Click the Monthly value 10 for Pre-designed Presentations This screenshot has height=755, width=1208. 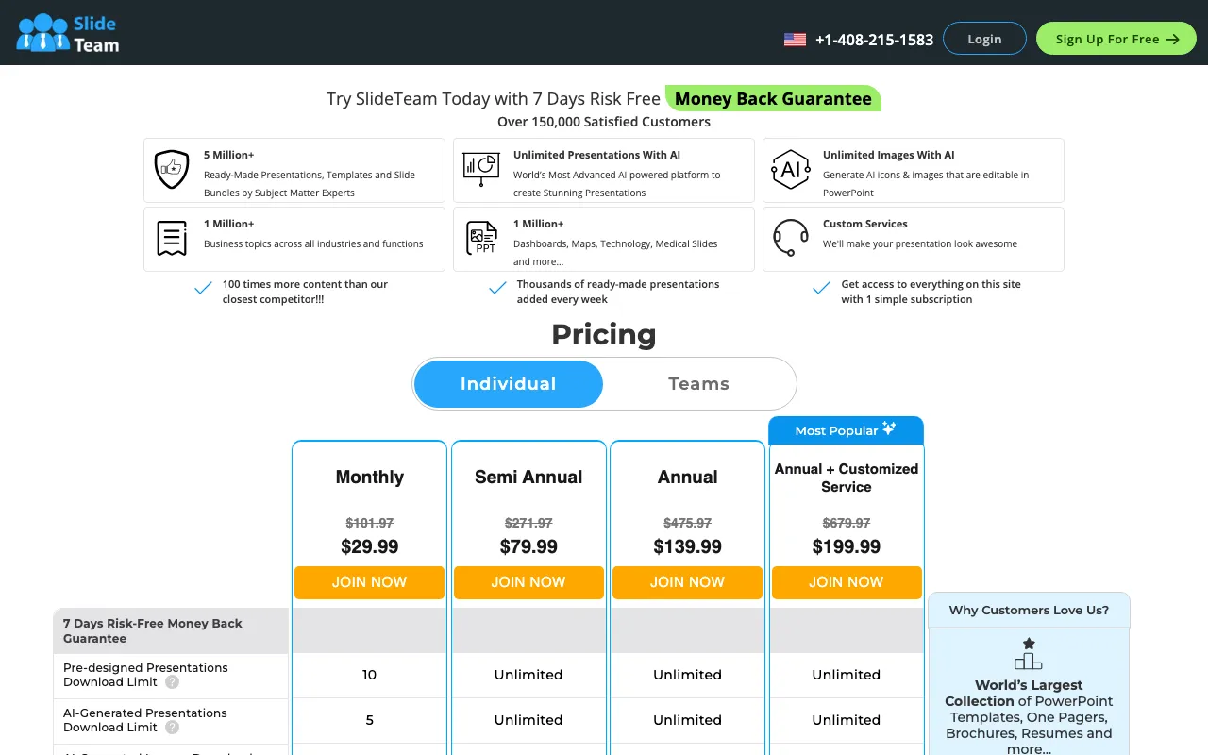369,675
